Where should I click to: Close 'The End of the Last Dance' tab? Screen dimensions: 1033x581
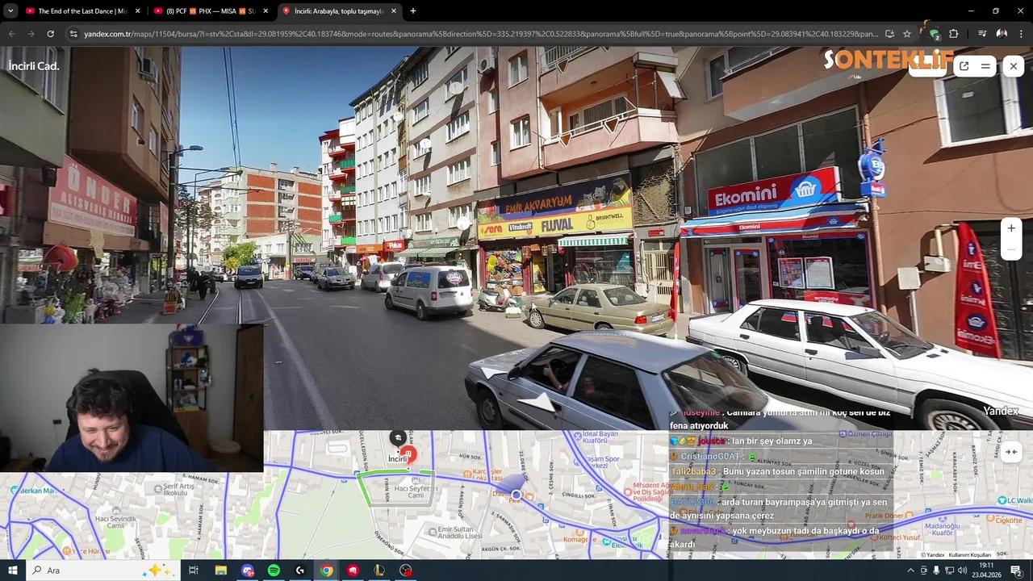click(x=137, y=11)
